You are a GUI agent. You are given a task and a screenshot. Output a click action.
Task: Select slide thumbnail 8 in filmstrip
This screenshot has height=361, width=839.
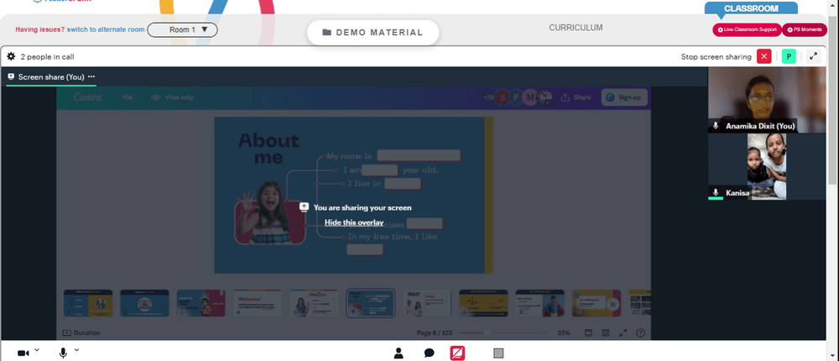(x=483, y=303)
